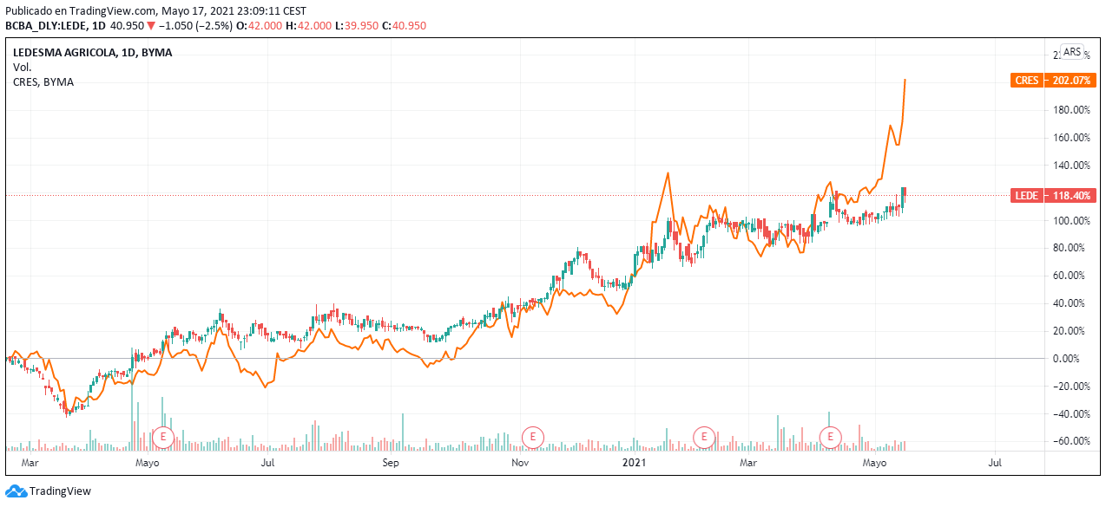Click the red down-triangle price change indicator
1106x507 pixels.
[x=151, y=26]
